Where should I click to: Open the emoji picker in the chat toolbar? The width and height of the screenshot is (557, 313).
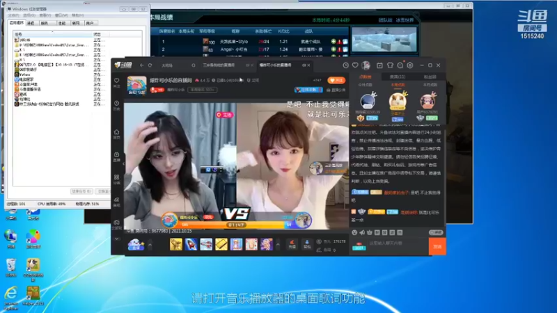pyautogui.click(x=354, y=232)
